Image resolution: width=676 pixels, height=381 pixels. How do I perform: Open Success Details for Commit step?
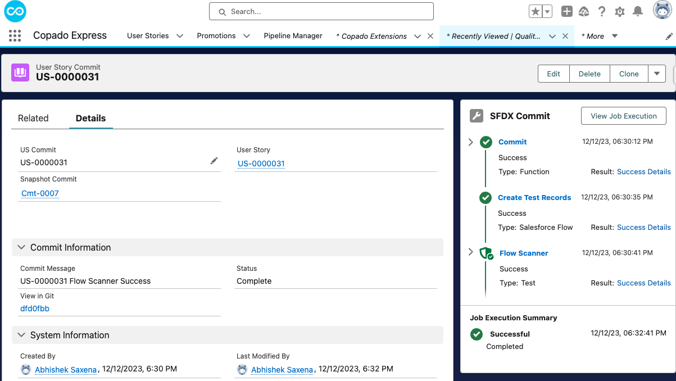[x=644, y=172]
